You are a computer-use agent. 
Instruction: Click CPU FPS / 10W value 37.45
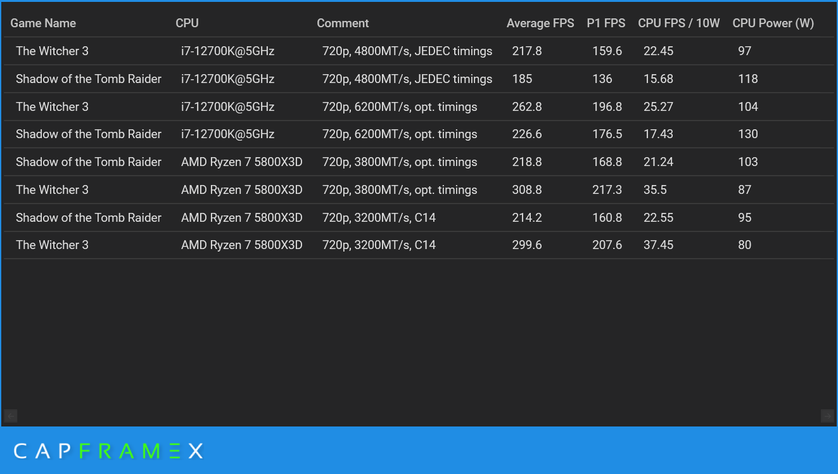click(x=658, y=245)
